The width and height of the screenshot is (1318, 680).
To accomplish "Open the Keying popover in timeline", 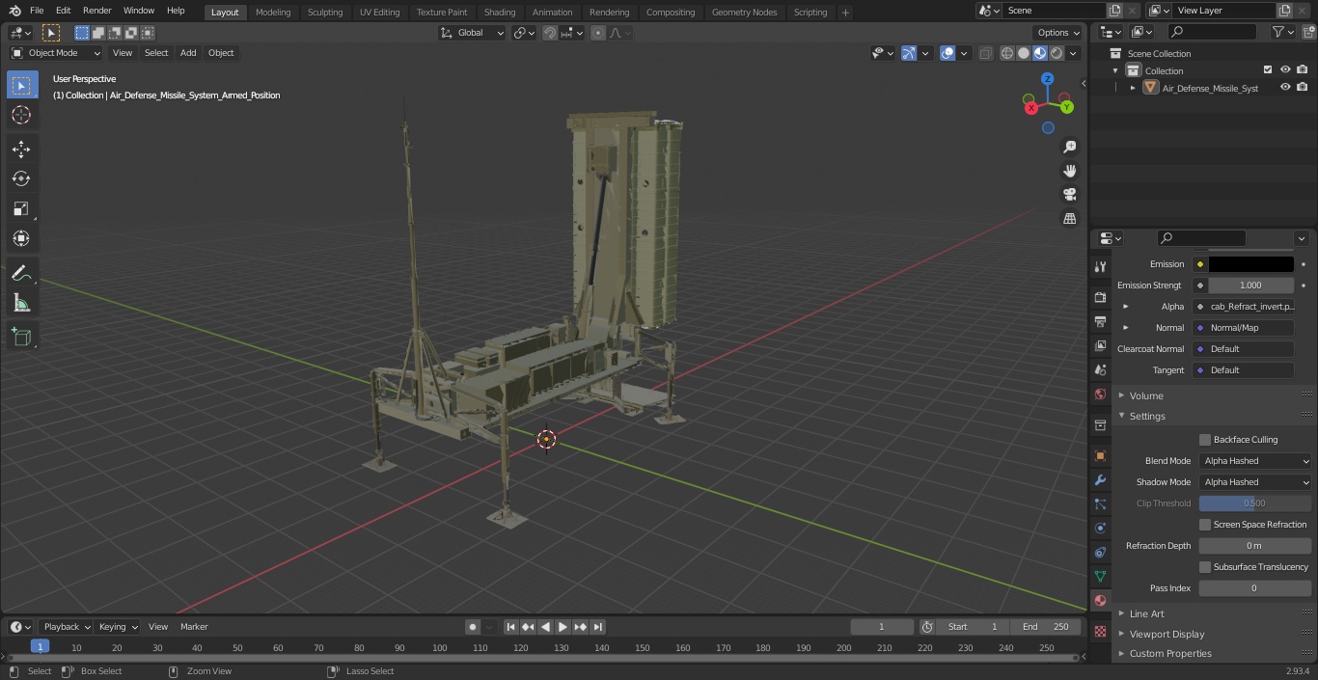I will click(x=118, y=627).
